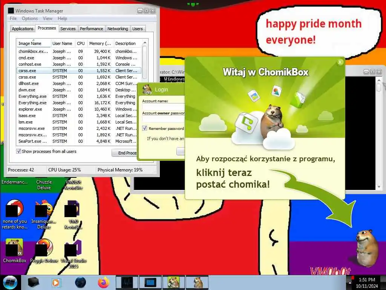Click the Account owner password field
The image size is (386, 290).
coord(163,119)
